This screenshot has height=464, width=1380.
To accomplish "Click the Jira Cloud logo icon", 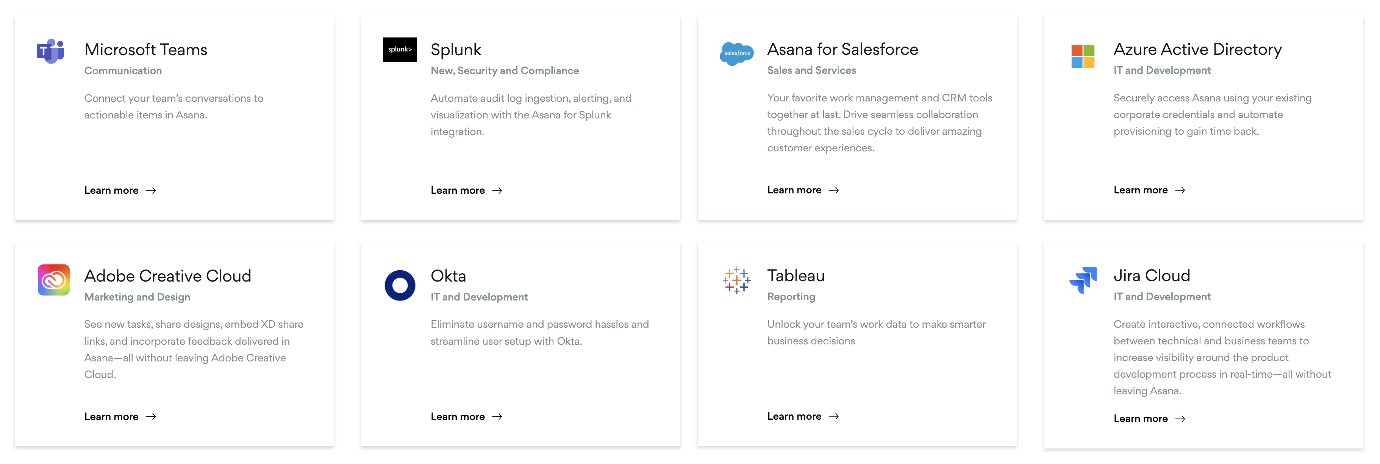I will pyautogui.click(x=1083, y=279).
